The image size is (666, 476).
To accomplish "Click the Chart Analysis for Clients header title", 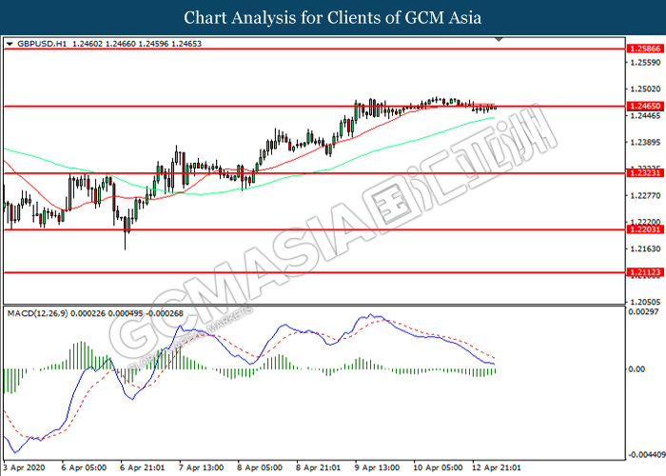I will (333, 18).
